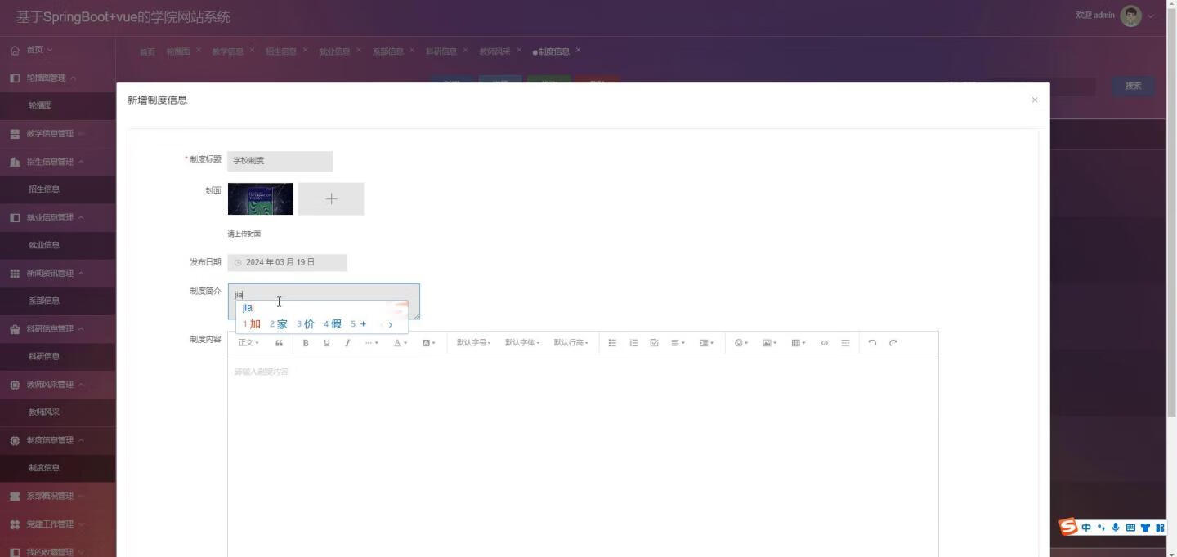Toggle bold formatting in the editor toolbar

305,343
